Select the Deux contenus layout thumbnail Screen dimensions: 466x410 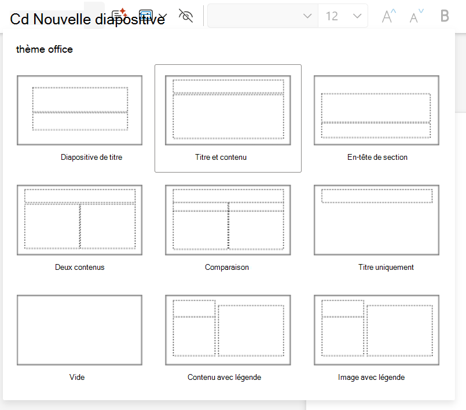pyautogui.click(x=80, y=220)
